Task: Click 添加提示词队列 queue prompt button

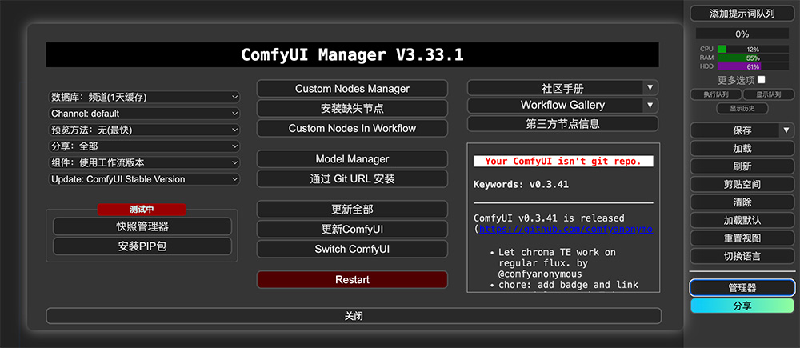Action: click(742, 14)
